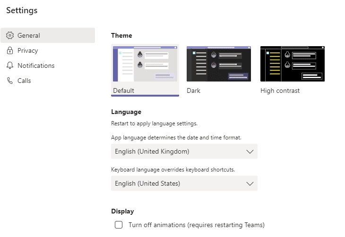Choose the Dark theme thumbnail
Image resolution: width=345 pixels, height=237 pixels.
218,64
